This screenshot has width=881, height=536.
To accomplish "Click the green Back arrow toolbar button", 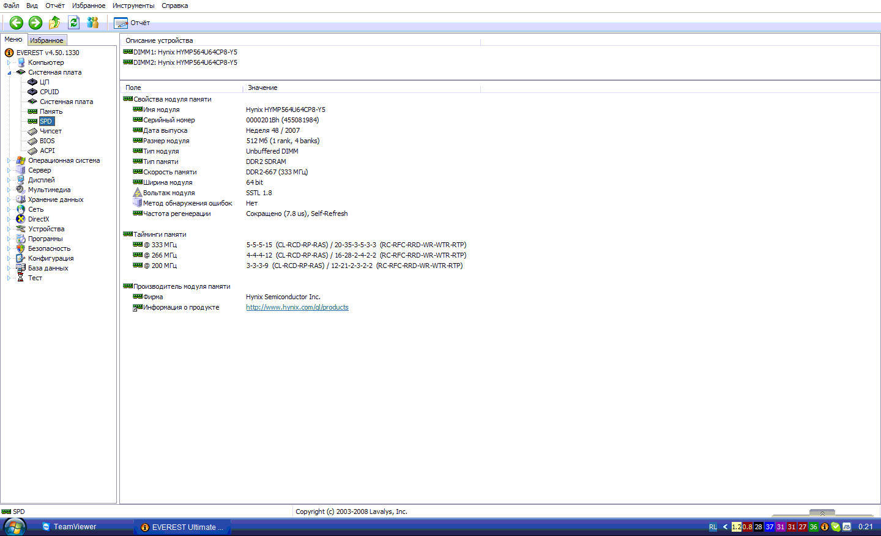I will (17, 23).
